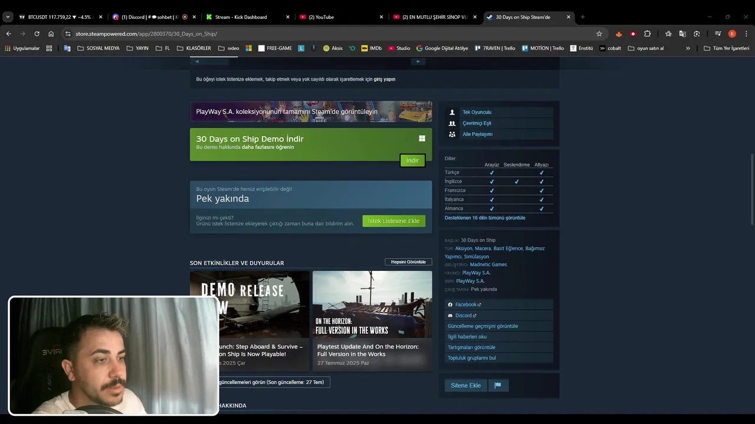Open the oyun satın al bookmark folder
Screen dimensions: 755x424
click(x=646, y=48)
